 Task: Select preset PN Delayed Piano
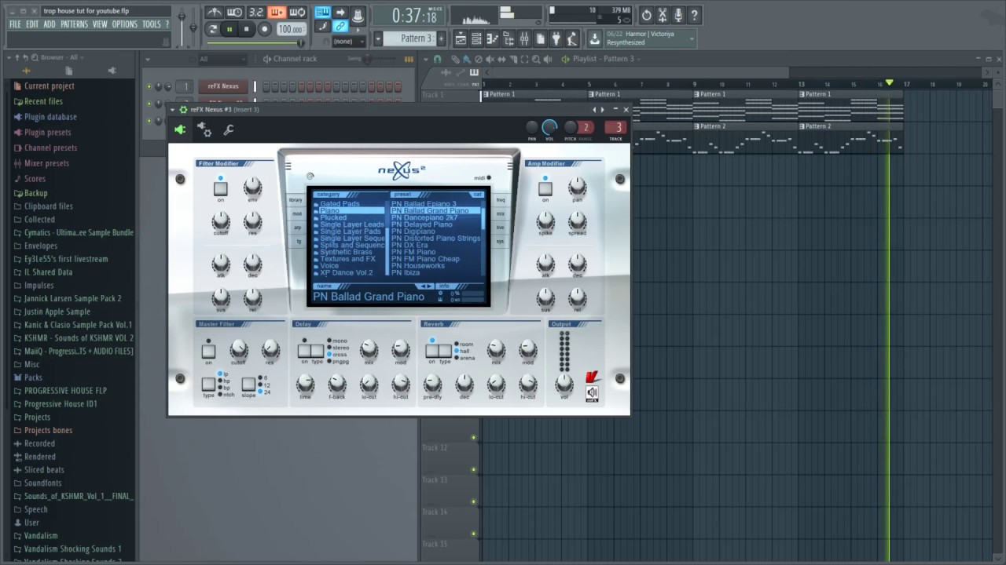[421, 224]
